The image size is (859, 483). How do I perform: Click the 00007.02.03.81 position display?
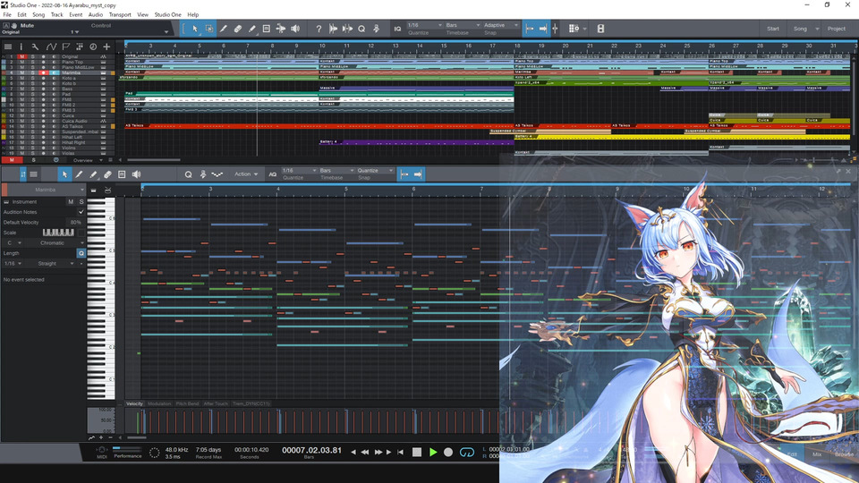point(311,450)
